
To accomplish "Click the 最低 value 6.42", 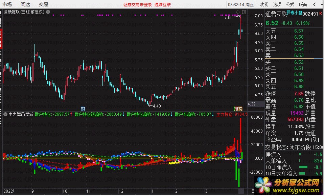I will pyautogui.click(x=299, y=106).
